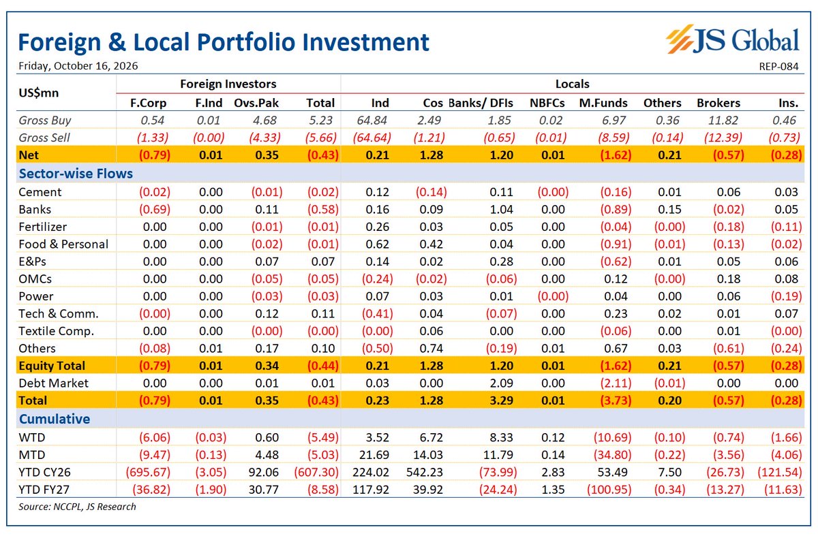Viewport: 818px width, 538px height.
Task: Select the OMCs row label
Action: point(35,279)
